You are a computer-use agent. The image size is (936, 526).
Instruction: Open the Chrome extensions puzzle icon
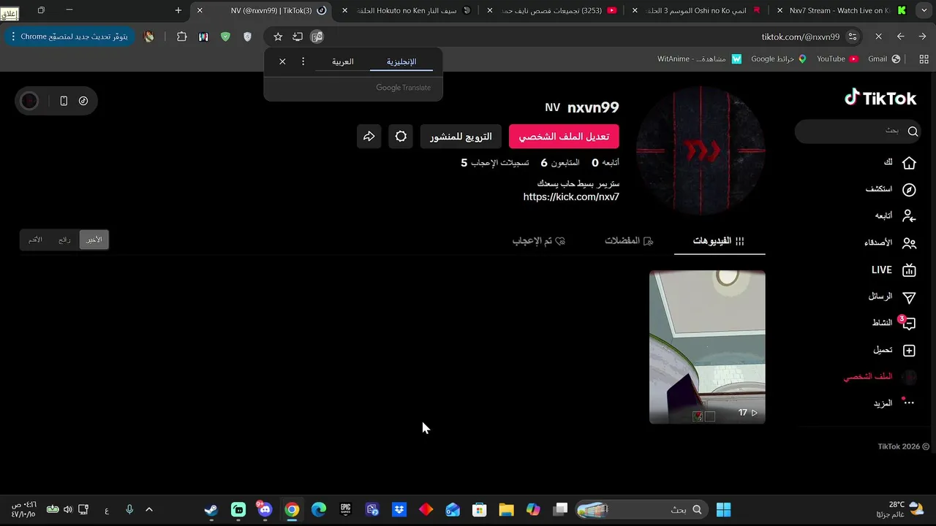182,37
